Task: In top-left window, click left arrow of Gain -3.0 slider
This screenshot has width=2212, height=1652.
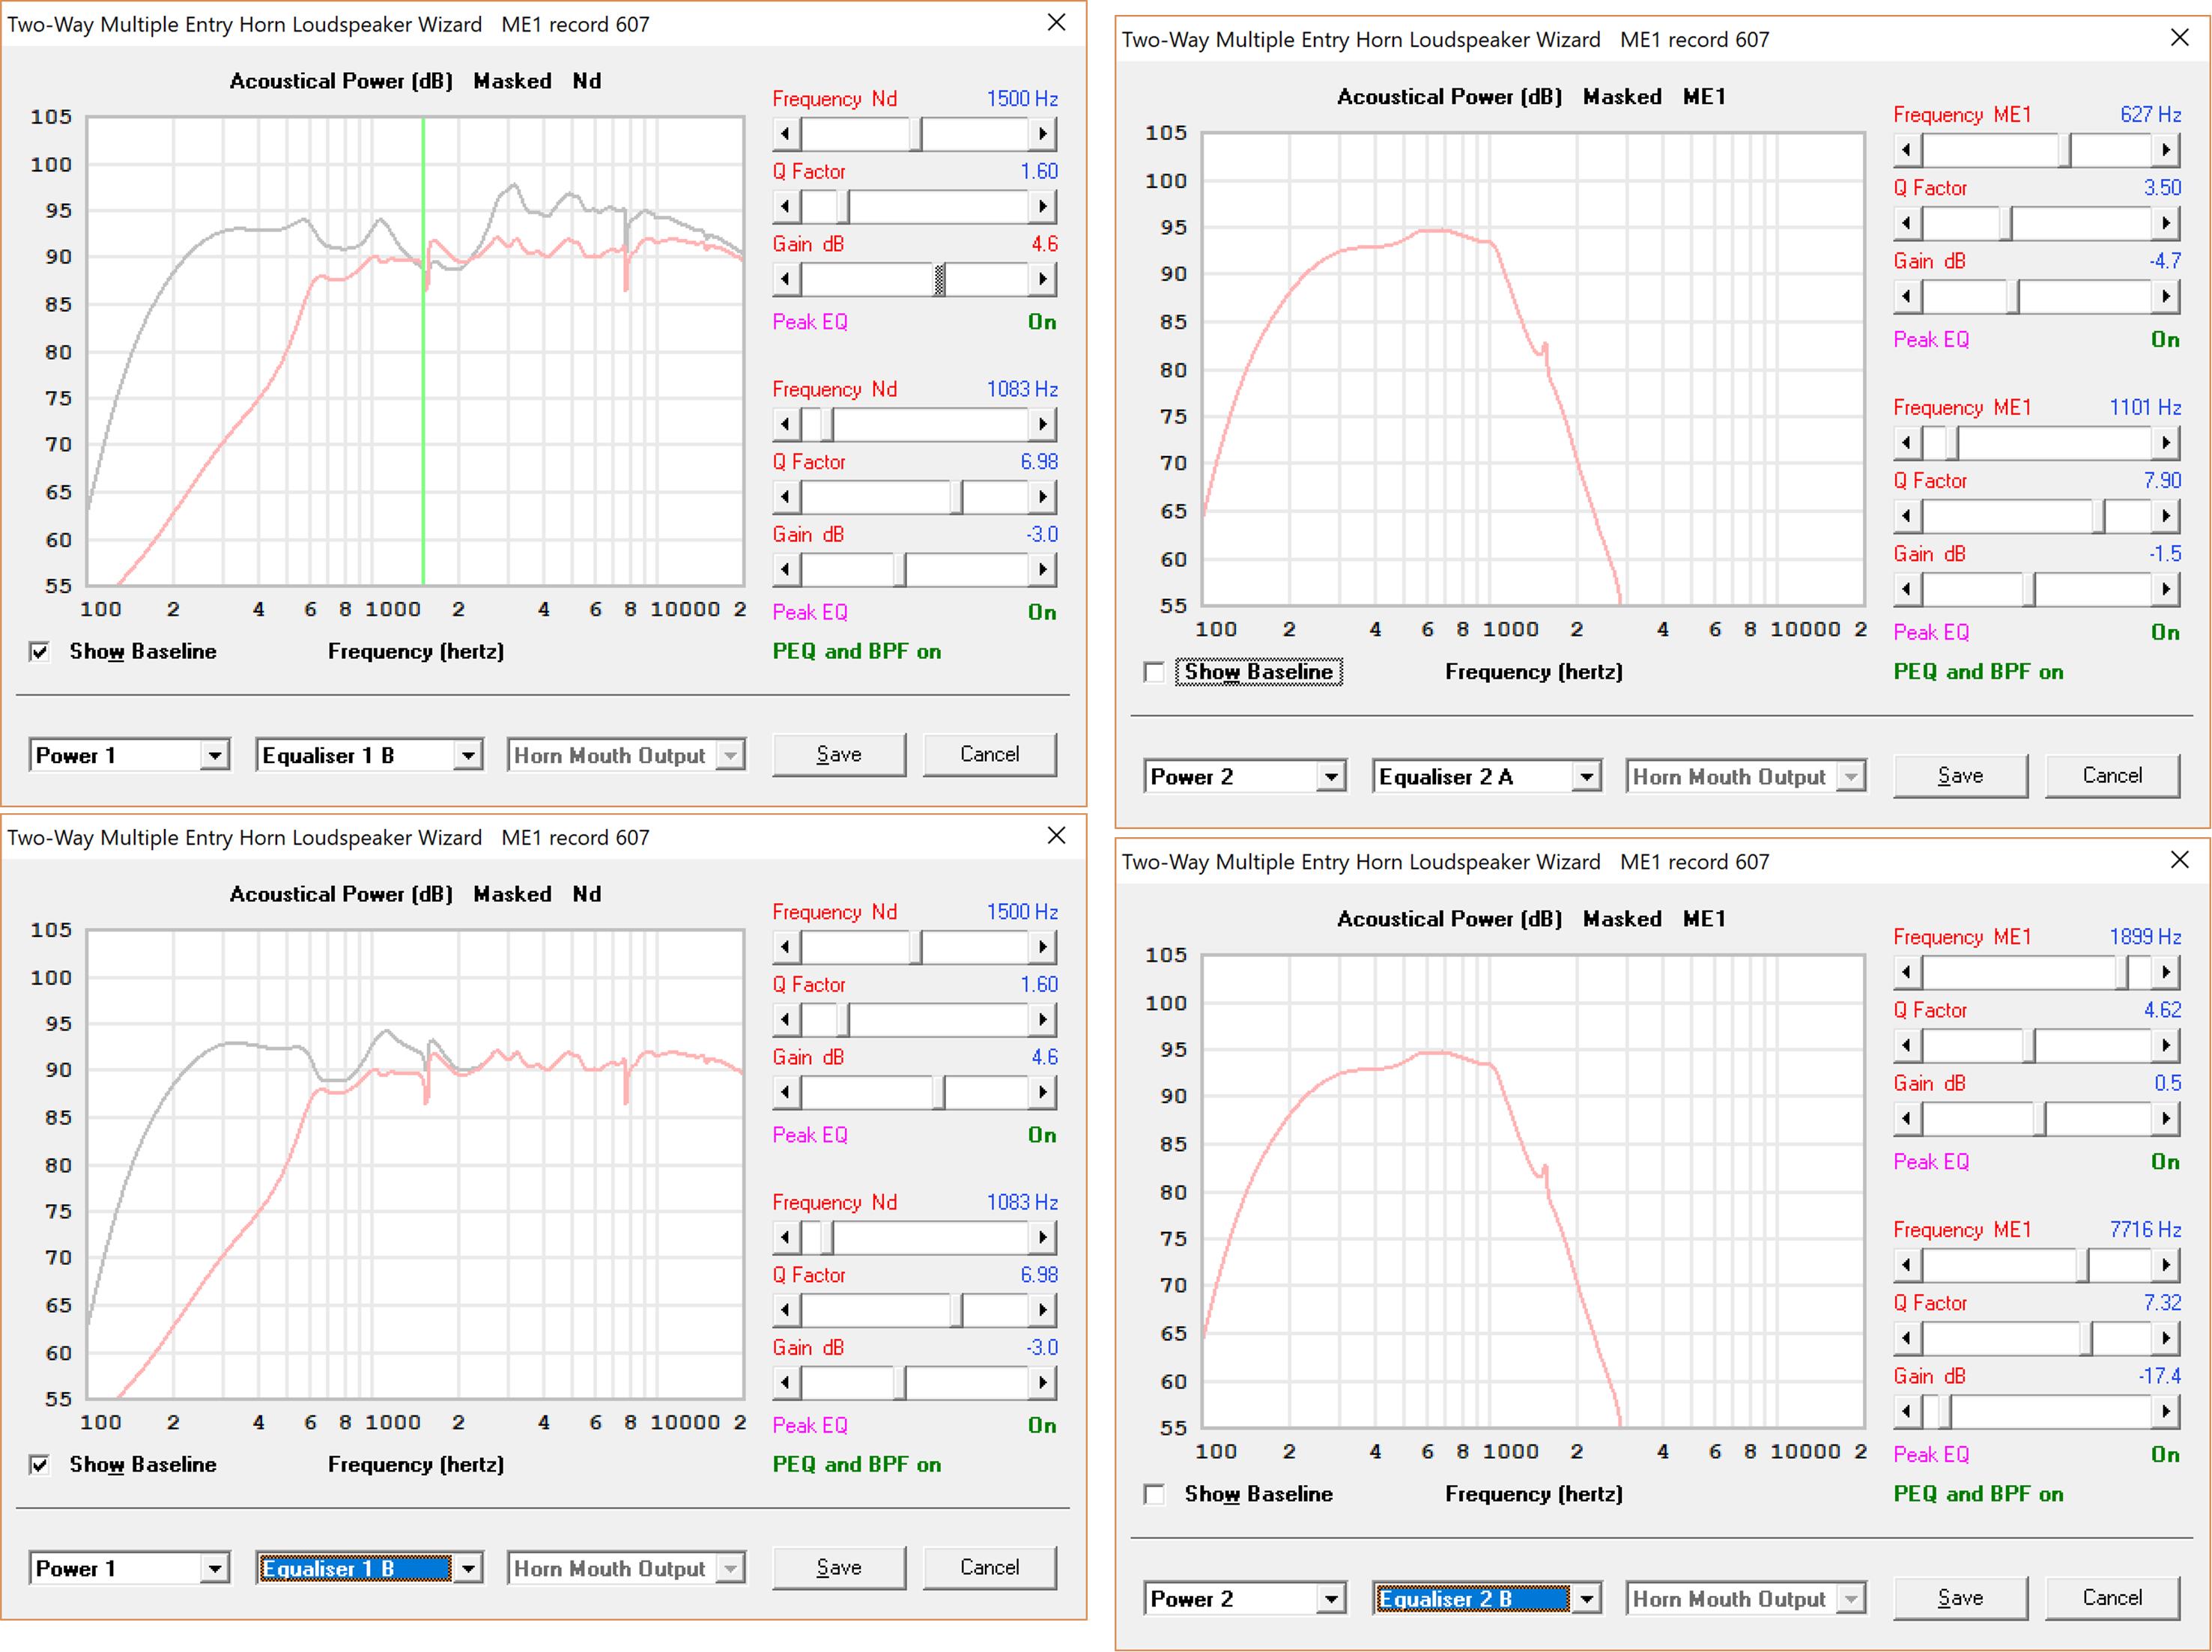Action: 786,571
